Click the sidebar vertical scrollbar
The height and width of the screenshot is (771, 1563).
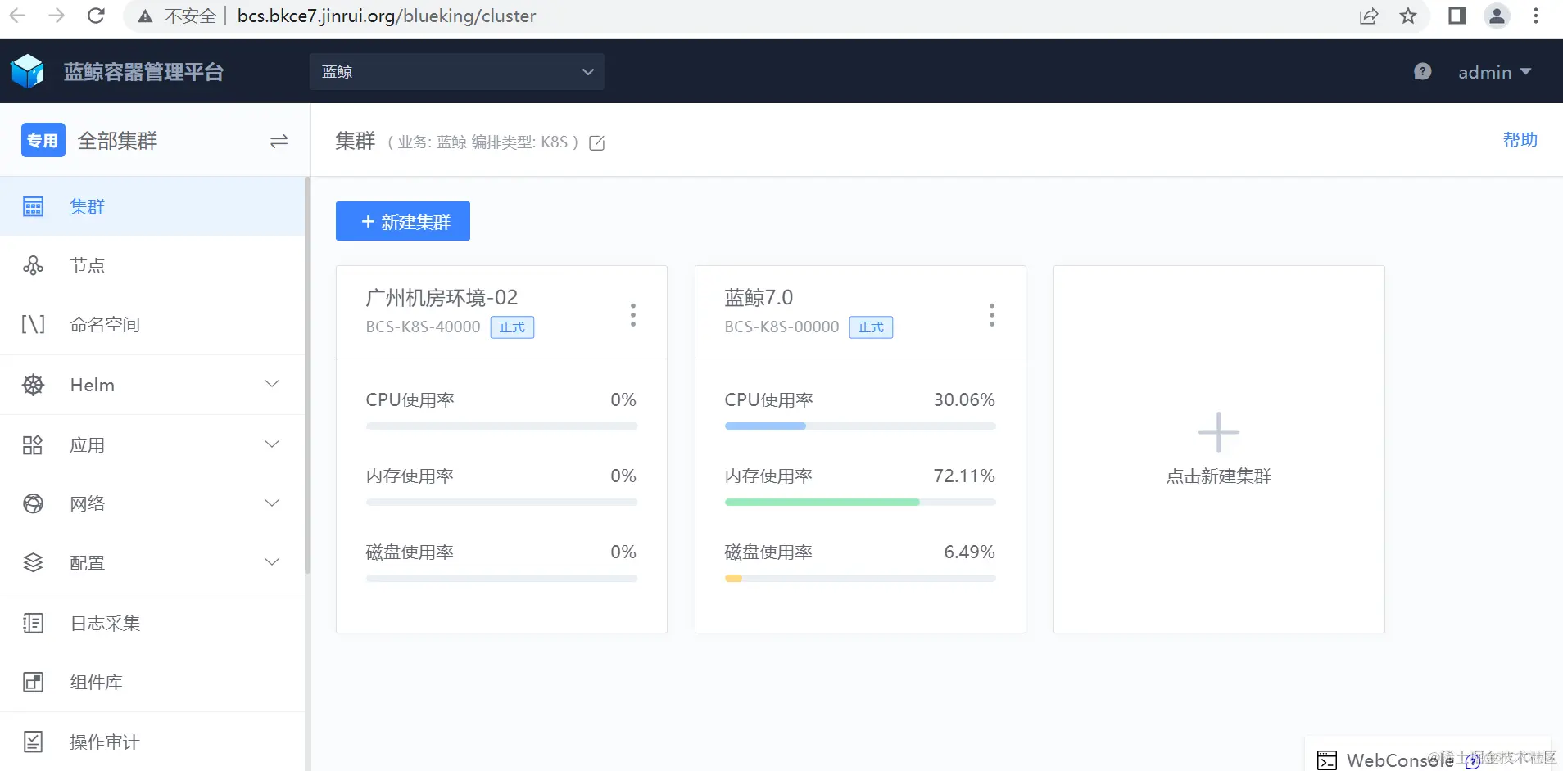coord(307,375)
